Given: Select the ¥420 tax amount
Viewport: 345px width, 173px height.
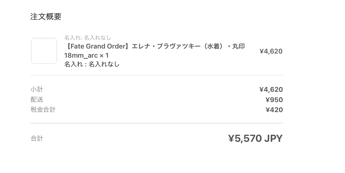Looking at the screenshot, I should click(x=274, y=110).
